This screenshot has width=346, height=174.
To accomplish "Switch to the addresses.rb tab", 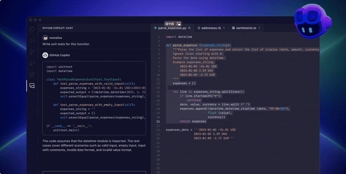I will (x=211, y=28).
